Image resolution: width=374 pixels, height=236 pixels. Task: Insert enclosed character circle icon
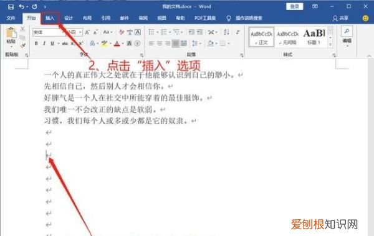click(137, 43)
